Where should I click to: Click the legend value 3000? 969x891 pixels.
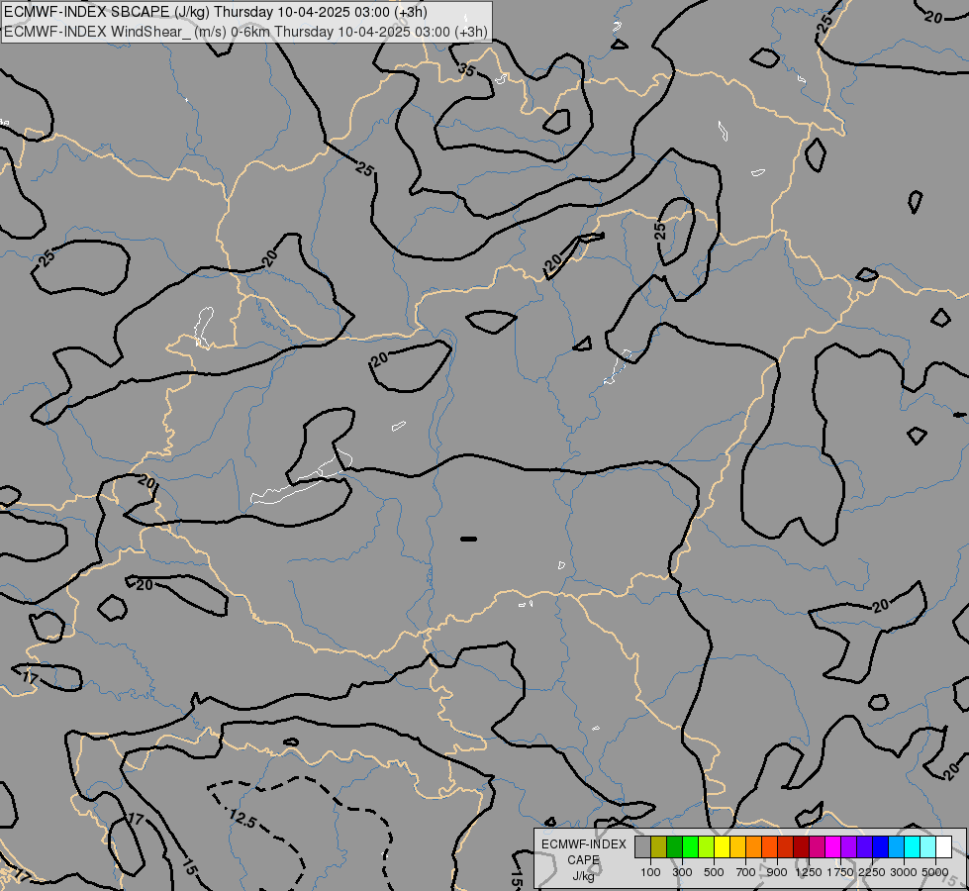904,872
